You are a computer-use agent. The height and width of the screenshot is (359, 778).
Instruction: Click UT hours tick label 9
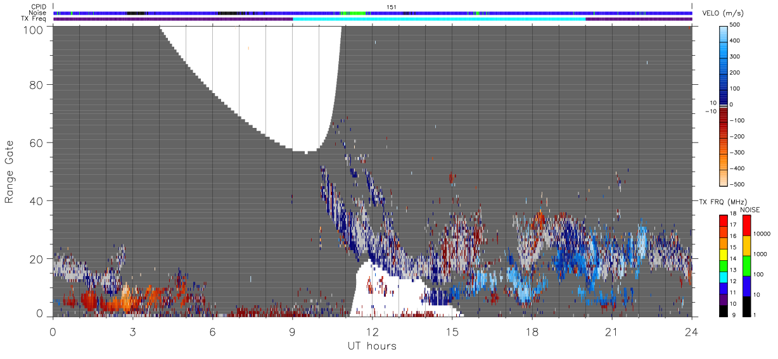[x=292, y=332]
